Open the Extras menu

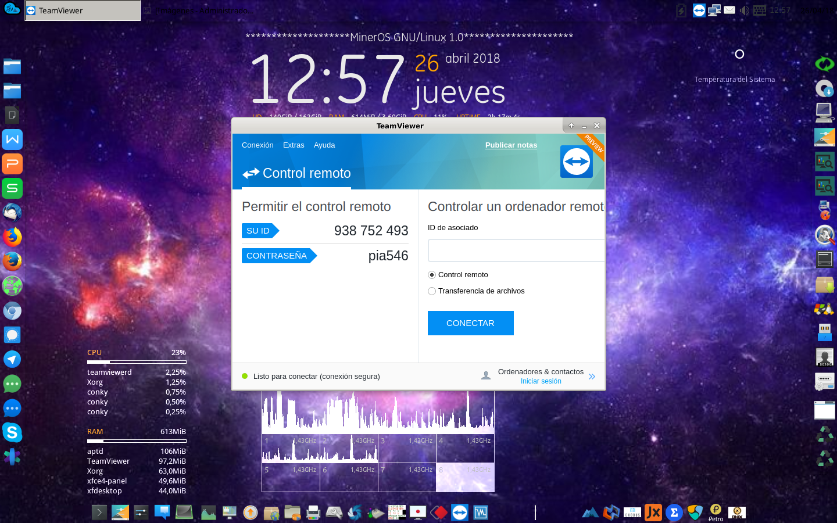(294, 145)
